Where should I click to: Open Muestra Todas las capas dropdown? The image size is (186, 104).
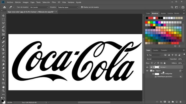click(x=68, y=7)
